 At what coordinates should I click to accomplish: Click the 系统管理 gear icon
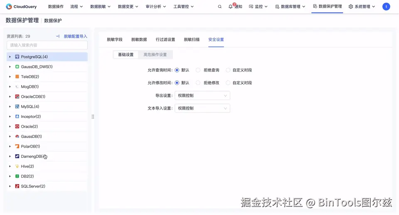[x=351, y=7]
